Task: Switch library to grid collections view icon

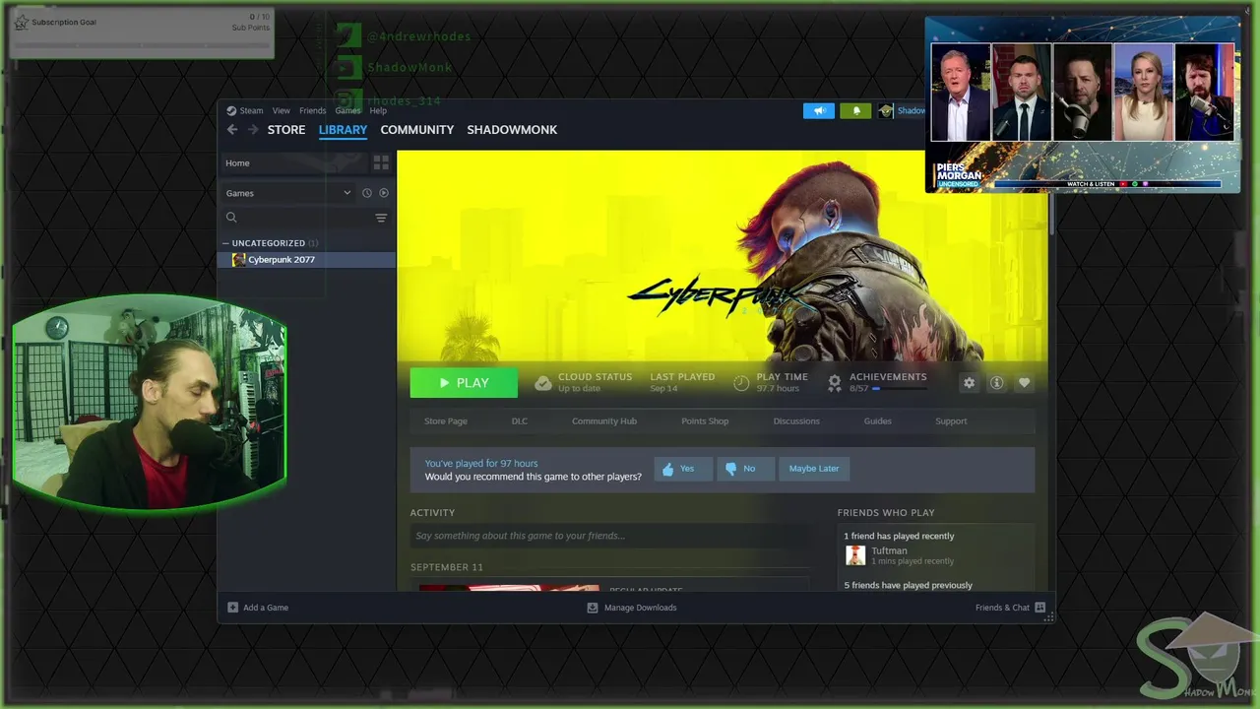Action: tap(381, 162)
